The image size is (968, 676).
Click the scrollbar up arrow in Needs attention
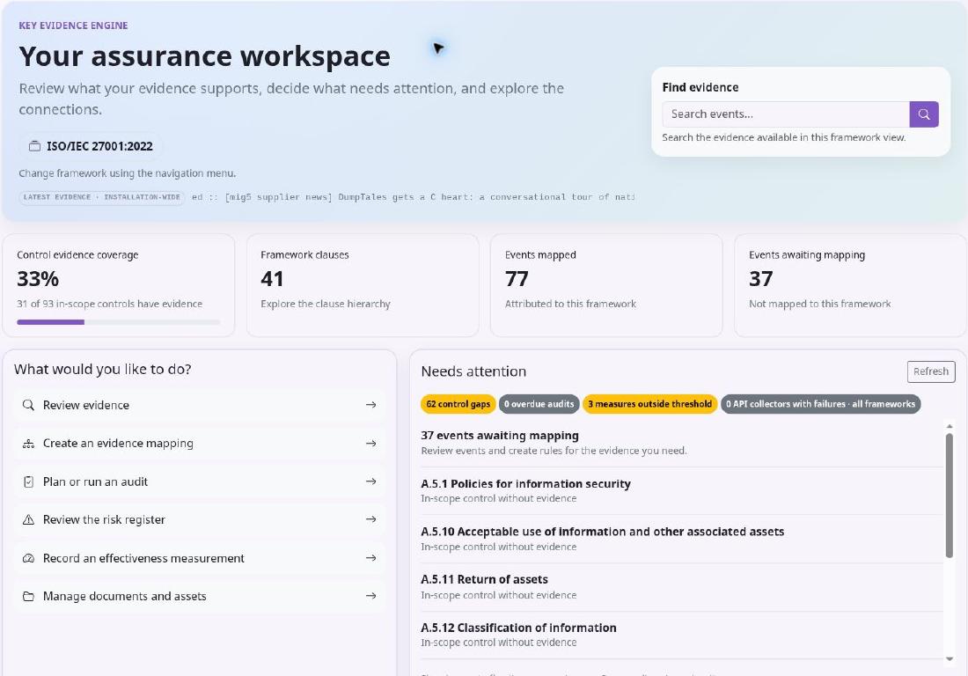tap(950, 426)
